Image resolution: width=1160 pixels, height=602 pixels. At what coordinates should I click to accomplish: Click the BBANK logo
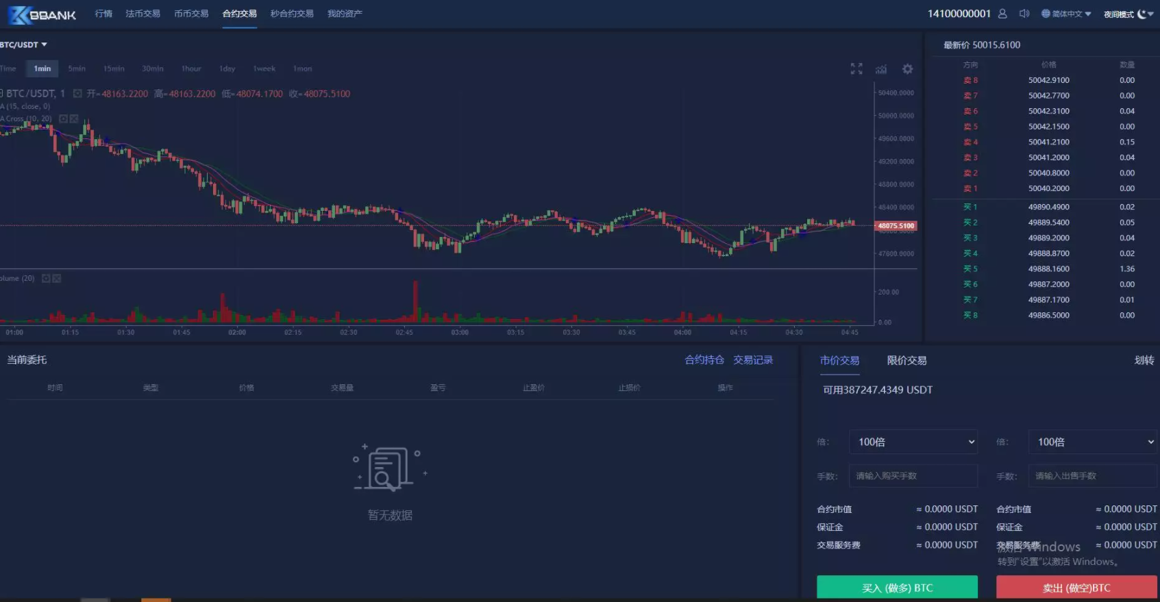42,14
